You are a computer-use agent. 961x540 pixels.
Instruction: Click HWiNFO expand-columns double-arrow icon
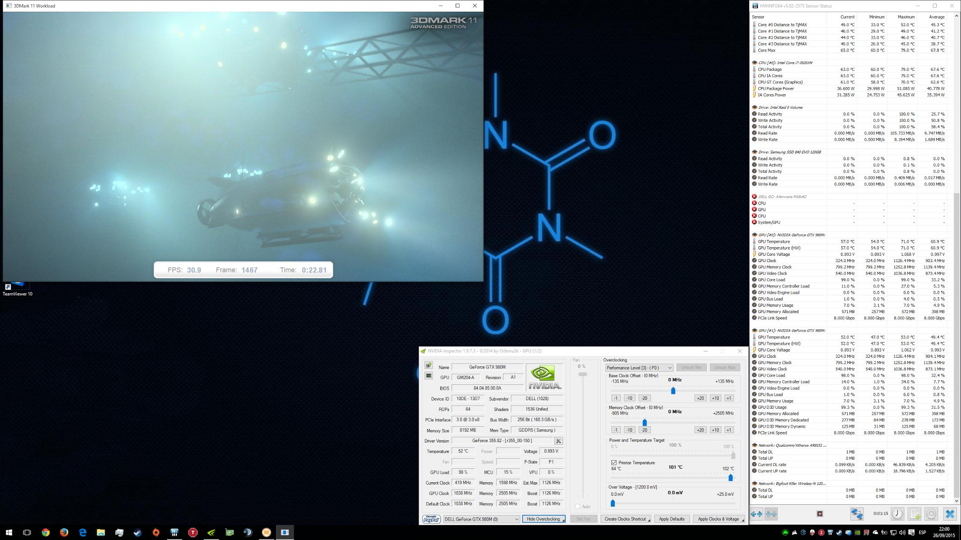[x=756, y=514]
